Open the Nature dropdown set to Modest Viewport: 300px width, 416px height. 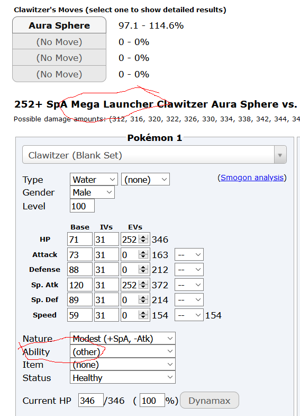123,338
